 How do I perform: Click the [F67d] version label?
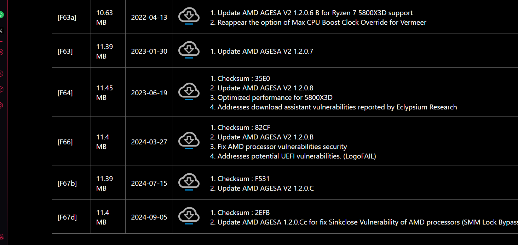67,217
